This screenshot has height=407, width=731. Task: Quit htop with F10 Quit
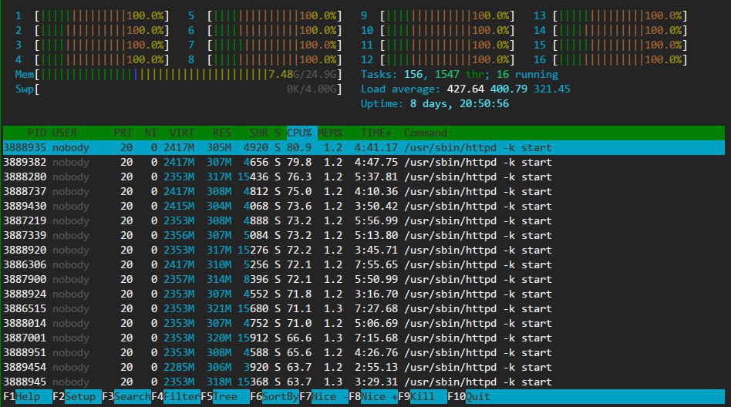tap(469, 397)
